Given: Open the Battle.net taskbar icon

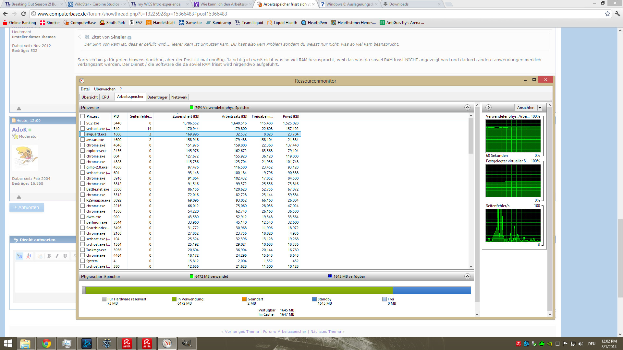Looking at the screenshot, I should [x=87, y=343].
